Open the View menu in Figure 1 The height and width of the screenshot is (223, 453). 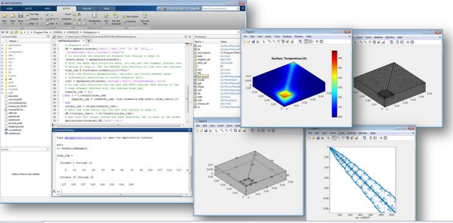212,126
